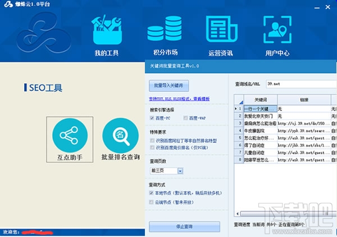Select keyword cell 得了自闭症
337x237 pixels.
coord(261,145)
